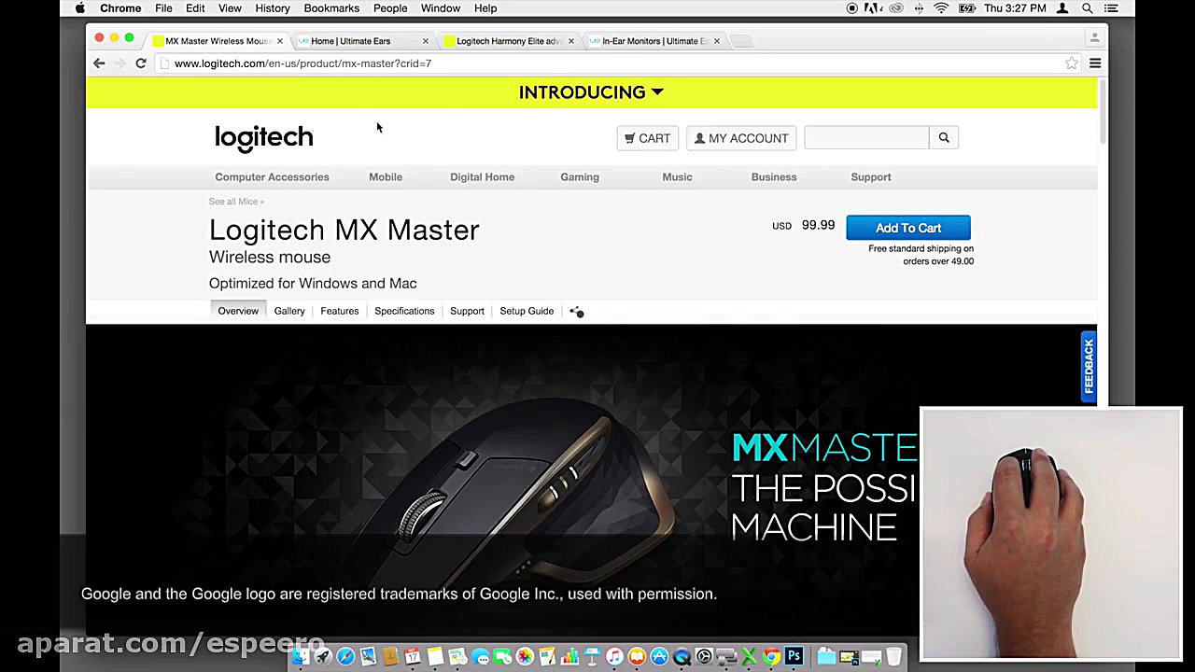Open the View menu
The height and width of the screenshot is (672, 1195).
click(230, 8)
